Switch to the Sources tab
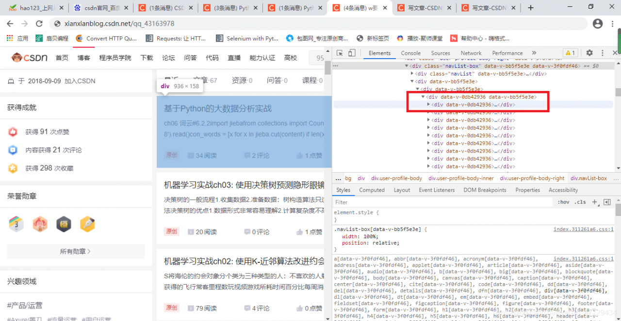Image resolution: width=621 pixels, height=321 pixels. pyautogui.click(x=441, y=53)
